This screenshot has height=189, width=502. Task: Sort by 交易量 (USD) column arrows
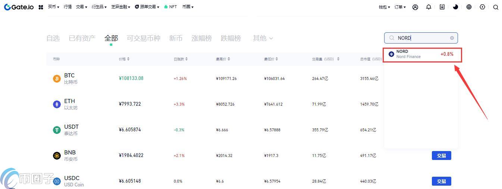click(x=338, y=59)
